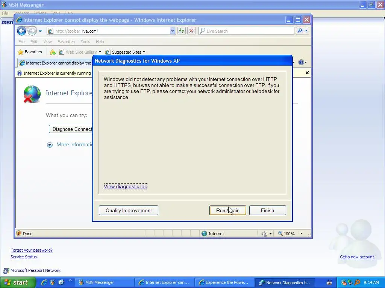Open the File menu in MSN Messenger
The image size is (385, 288).
pos(5,13)
